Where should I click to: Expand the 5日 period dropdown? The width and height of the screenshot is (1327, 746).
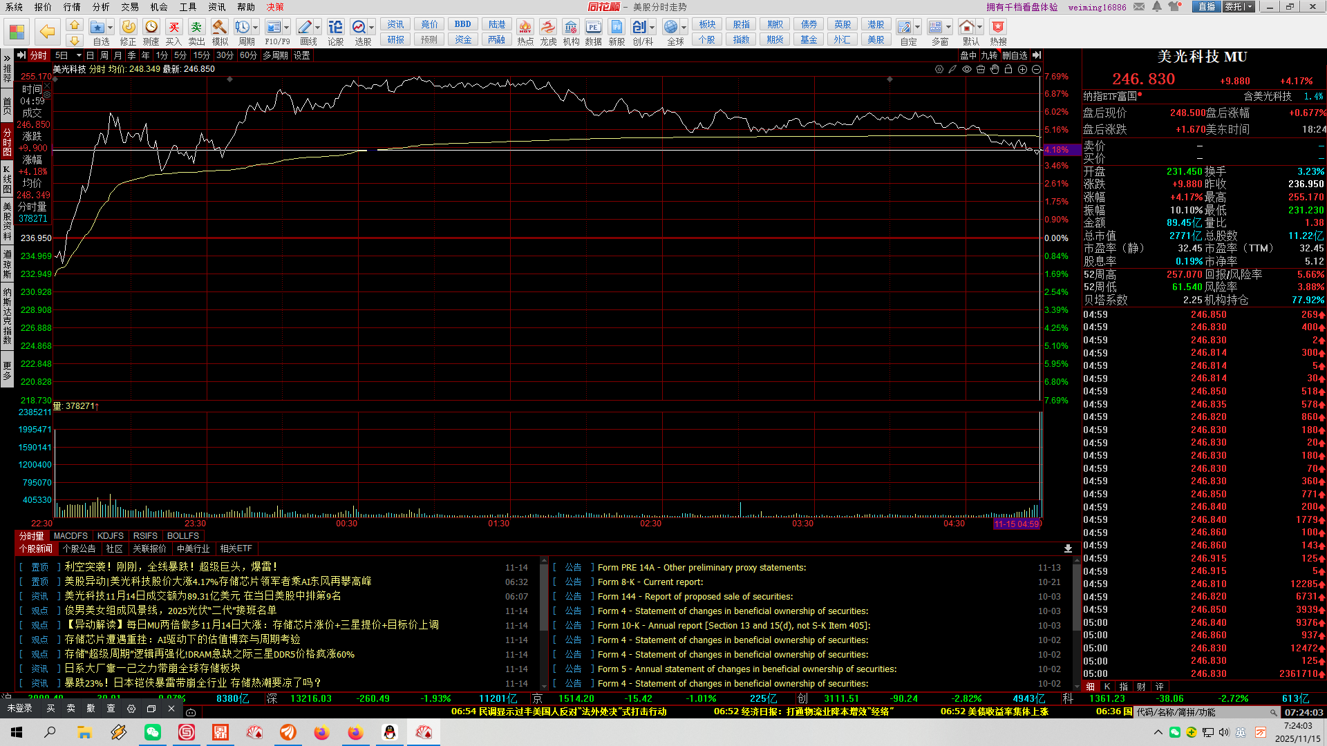(79, 55)
